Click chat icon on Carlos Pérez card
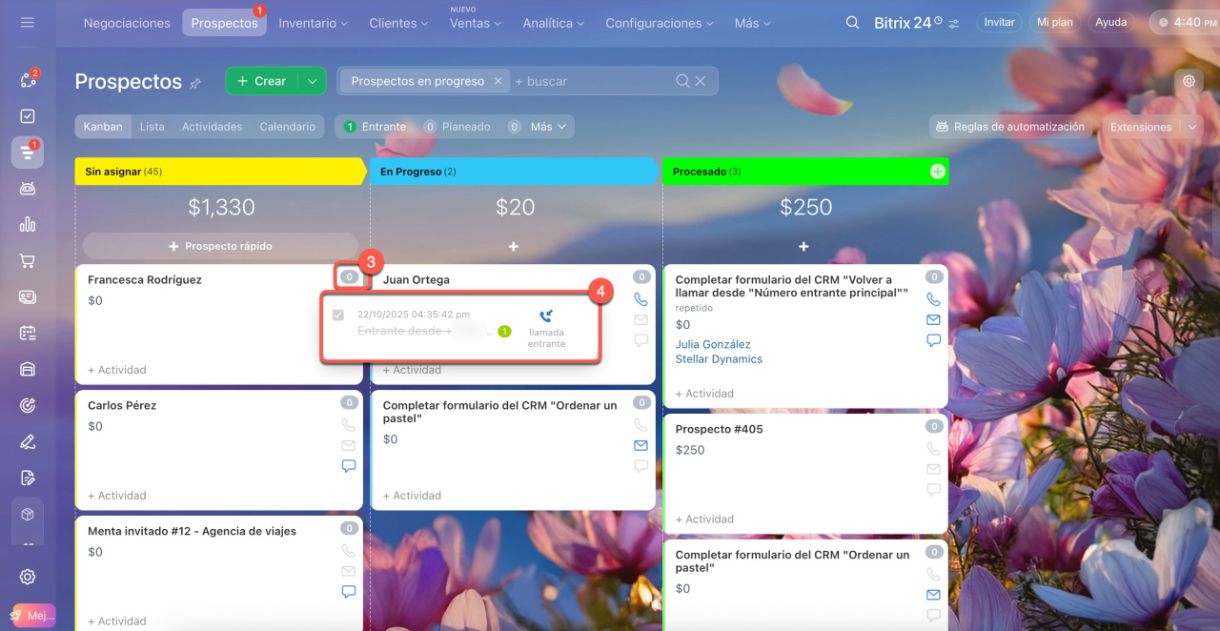 pos(348,466)
